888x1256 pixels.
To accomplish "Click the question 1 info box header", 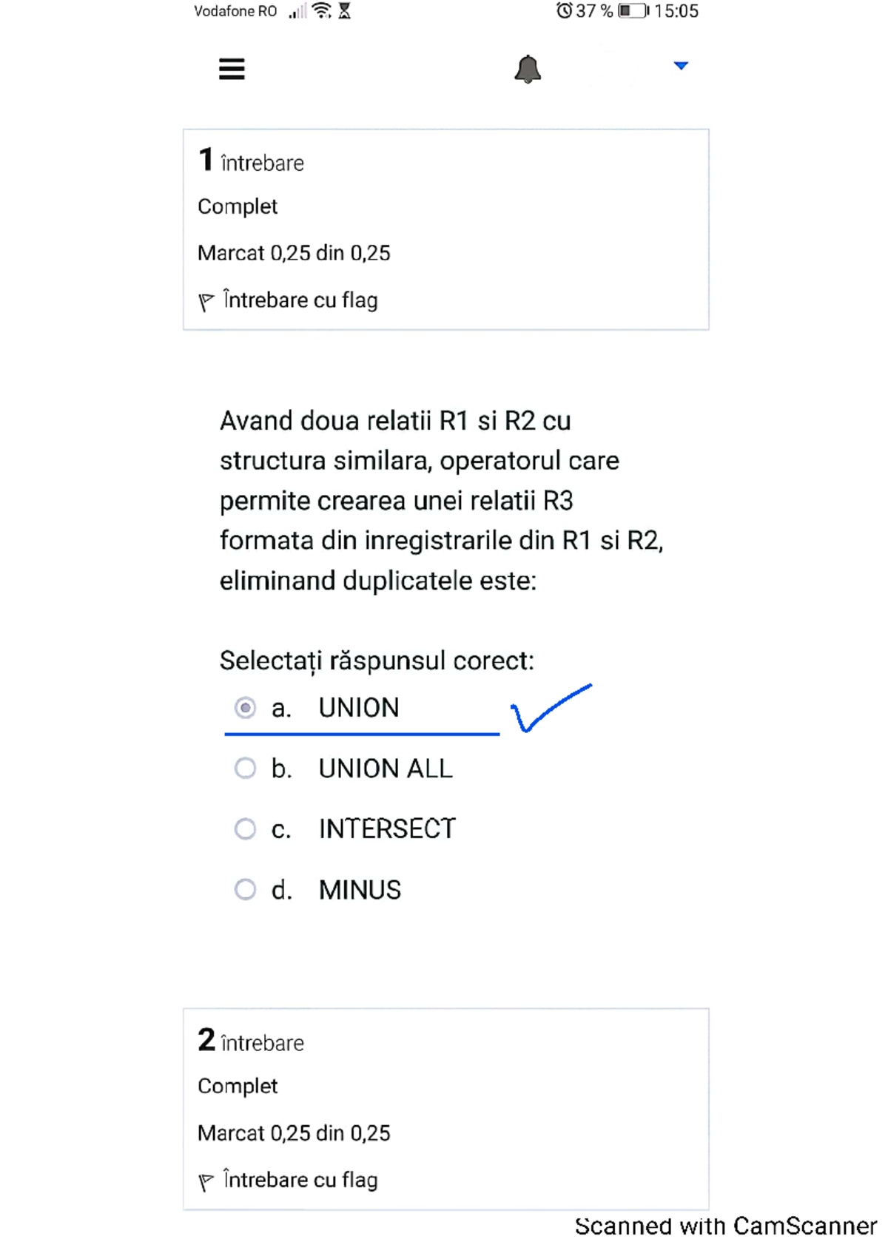I will pos(252,161).
